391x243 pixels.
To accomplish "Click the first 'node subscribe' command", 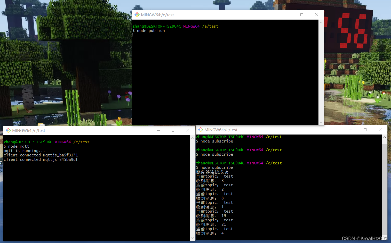I will pos(217,141).
